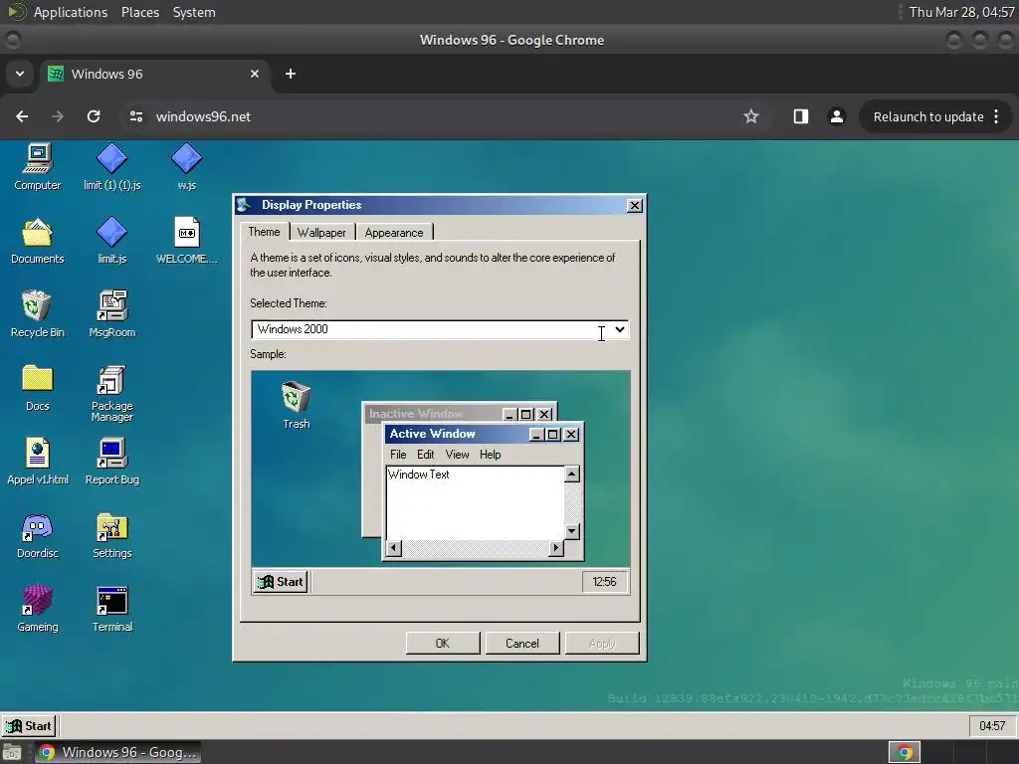Go back in Chrome history

[22, 116]
